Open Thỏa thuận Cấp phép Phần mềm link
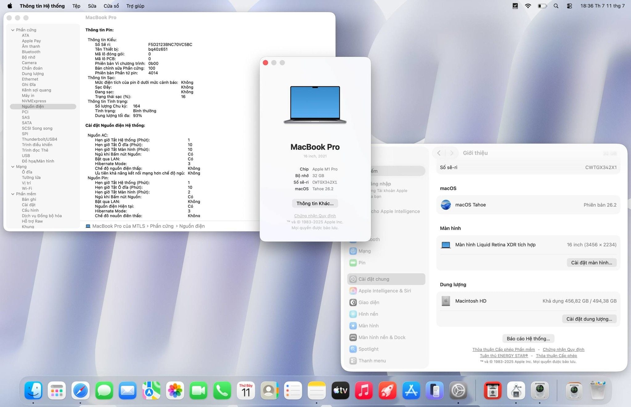631x407 pixels. 504,349
